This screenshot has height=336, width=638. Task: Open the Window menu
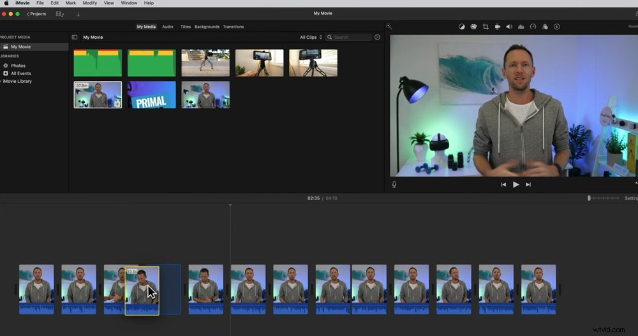pyautogui.click(x=129, y=3)
